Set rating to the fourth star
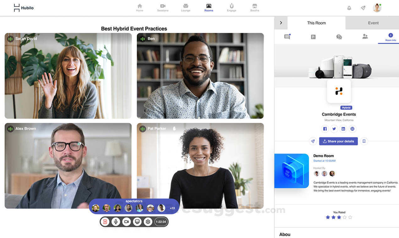This screenshot has width=399, height=238. click(x=345, y=217)
